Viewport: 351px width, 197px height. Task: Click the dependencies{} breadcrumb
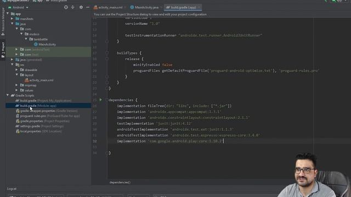point(120,182)
